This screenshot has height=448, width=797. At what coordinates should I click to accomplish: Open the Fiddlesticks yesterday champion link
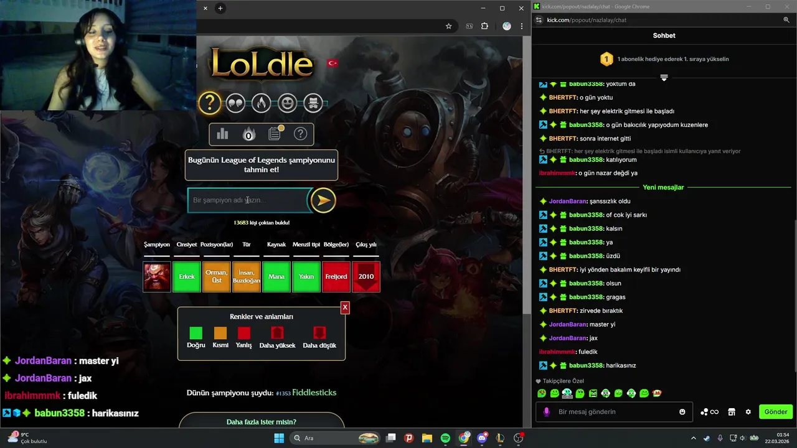tap(314, 393)
